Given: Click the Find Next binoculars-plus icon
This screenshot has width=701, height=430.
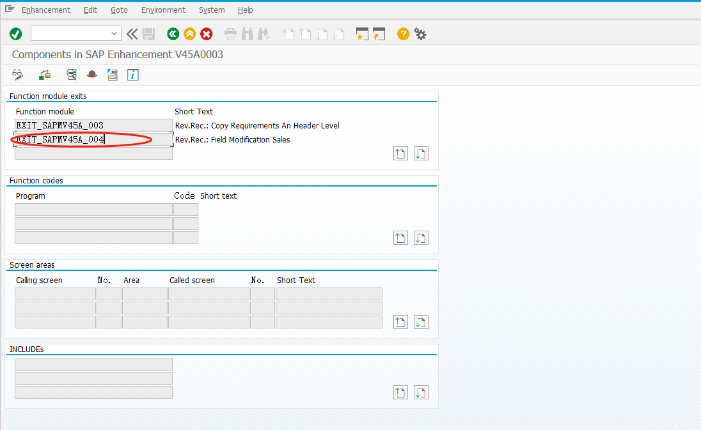Looking at the screenshot, I should (x=264, y=34).
